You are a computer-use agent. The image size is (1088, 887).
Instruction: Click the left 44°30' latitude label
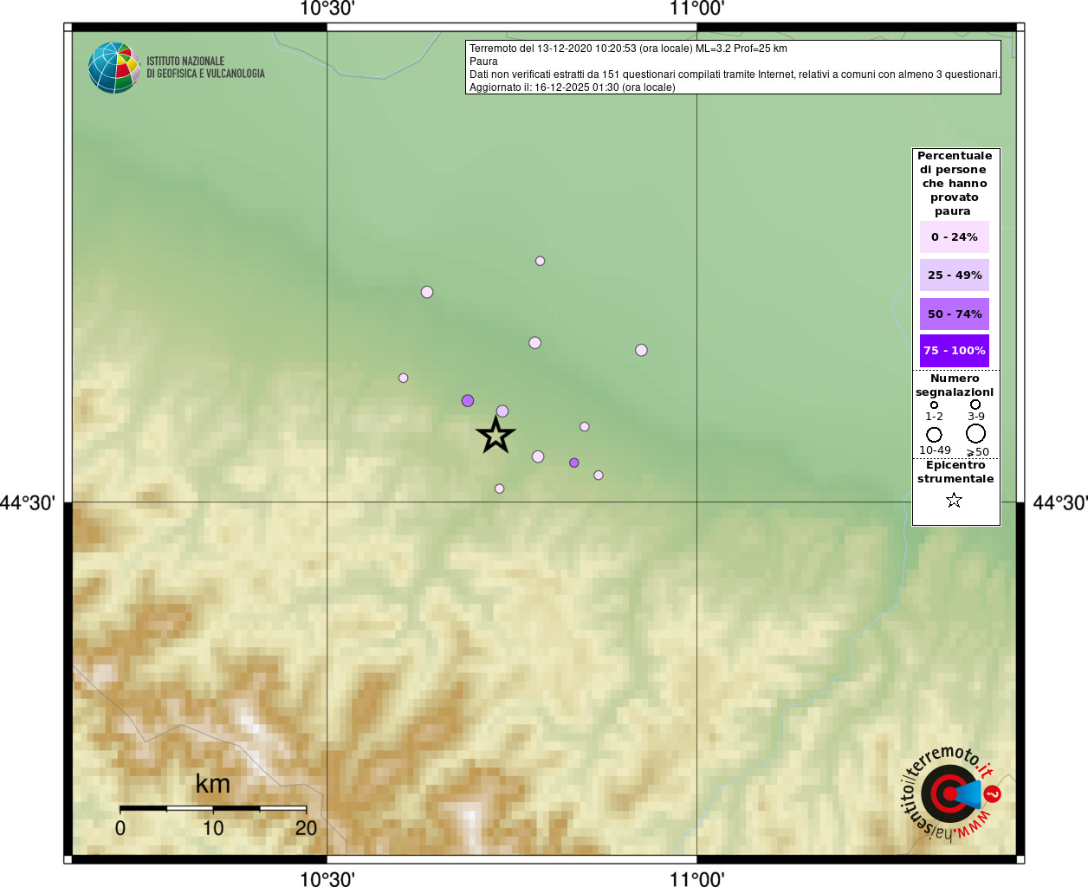pyautogui.click(x=28, y=502)
